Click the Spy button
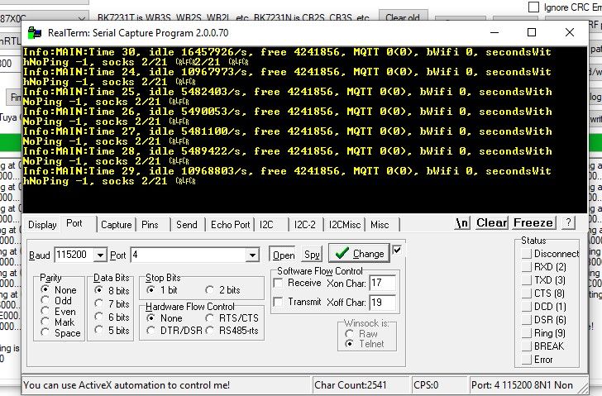This screenshot has width=602, height=396. [312, 255]
